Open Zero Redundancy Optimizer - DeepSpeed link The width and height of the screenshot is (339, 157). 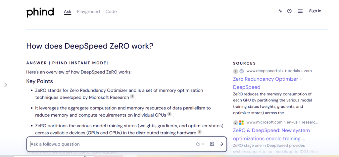point(267,83)
